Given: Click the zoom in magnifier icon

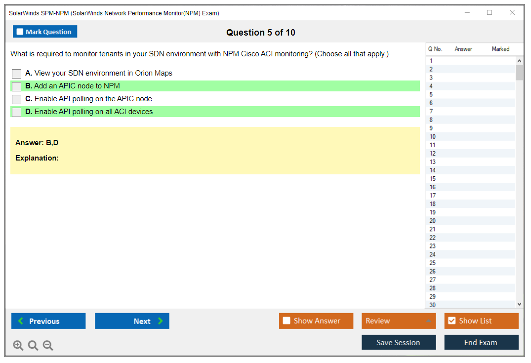Looking at the screenshot, I should pyautogui.click(x=18, y=346).
